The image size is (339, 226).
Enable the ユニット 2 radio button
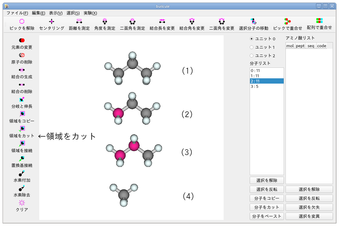tap(252, 56)
